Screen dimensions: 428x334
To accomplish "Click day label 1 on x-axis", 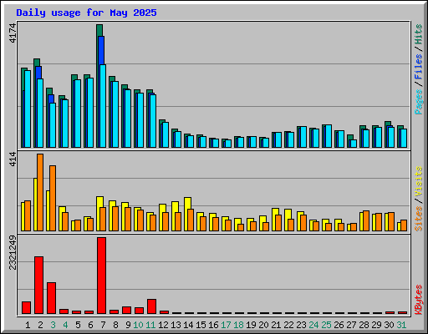I will pos(28,325).
